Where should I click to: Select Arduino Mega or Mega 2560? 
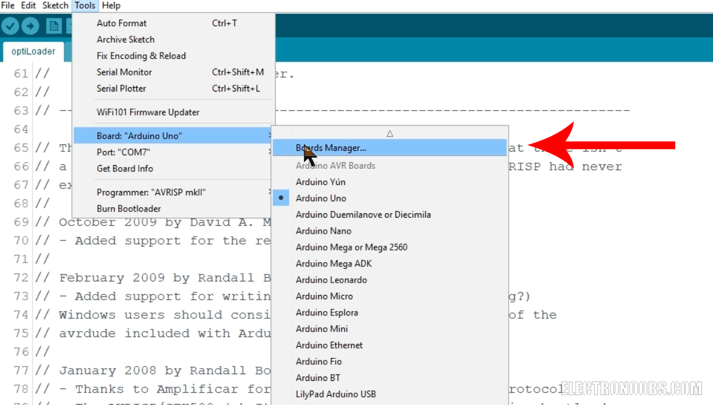pyautogui.click(x=390, y=247)
